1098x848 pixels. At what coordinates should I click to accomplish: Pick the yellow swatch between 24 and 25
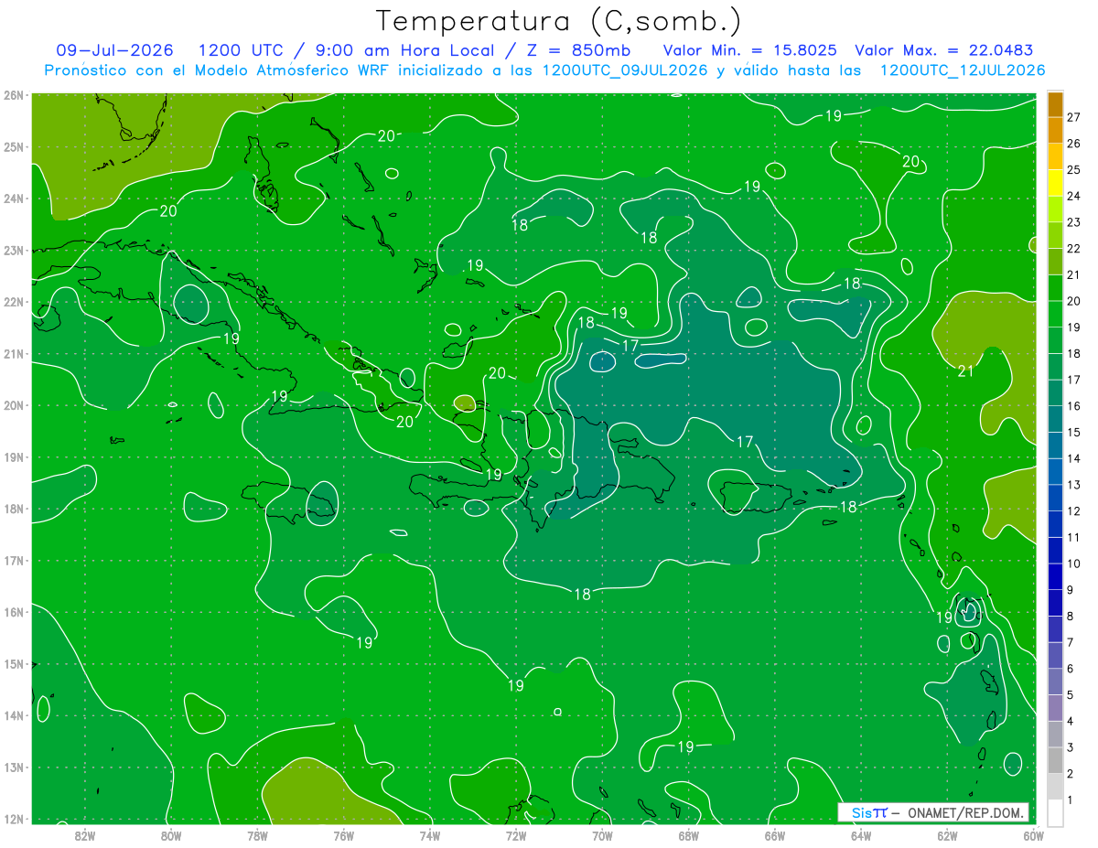[1055, 183]
